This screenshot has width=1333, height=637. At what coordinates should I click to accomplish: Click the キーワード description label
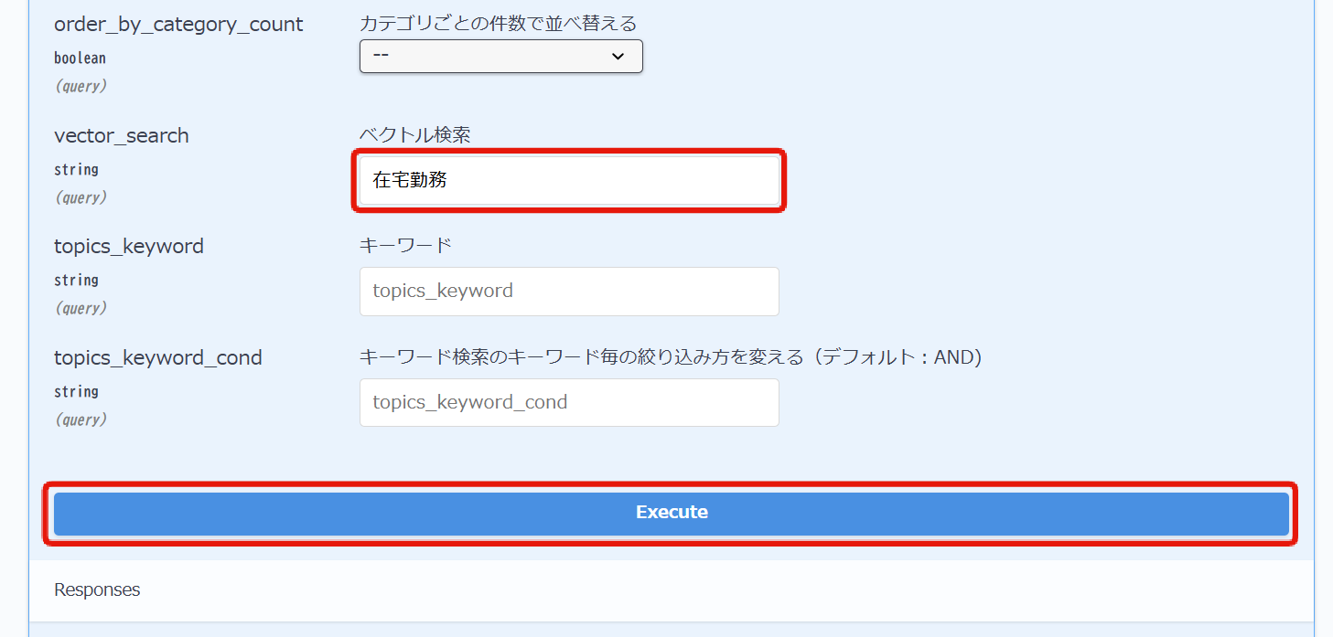click(x=405, y=243)
